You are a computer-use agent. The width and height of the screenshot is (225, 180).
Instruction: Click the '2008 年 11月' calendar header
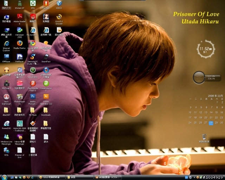click(x=215, y=96)
